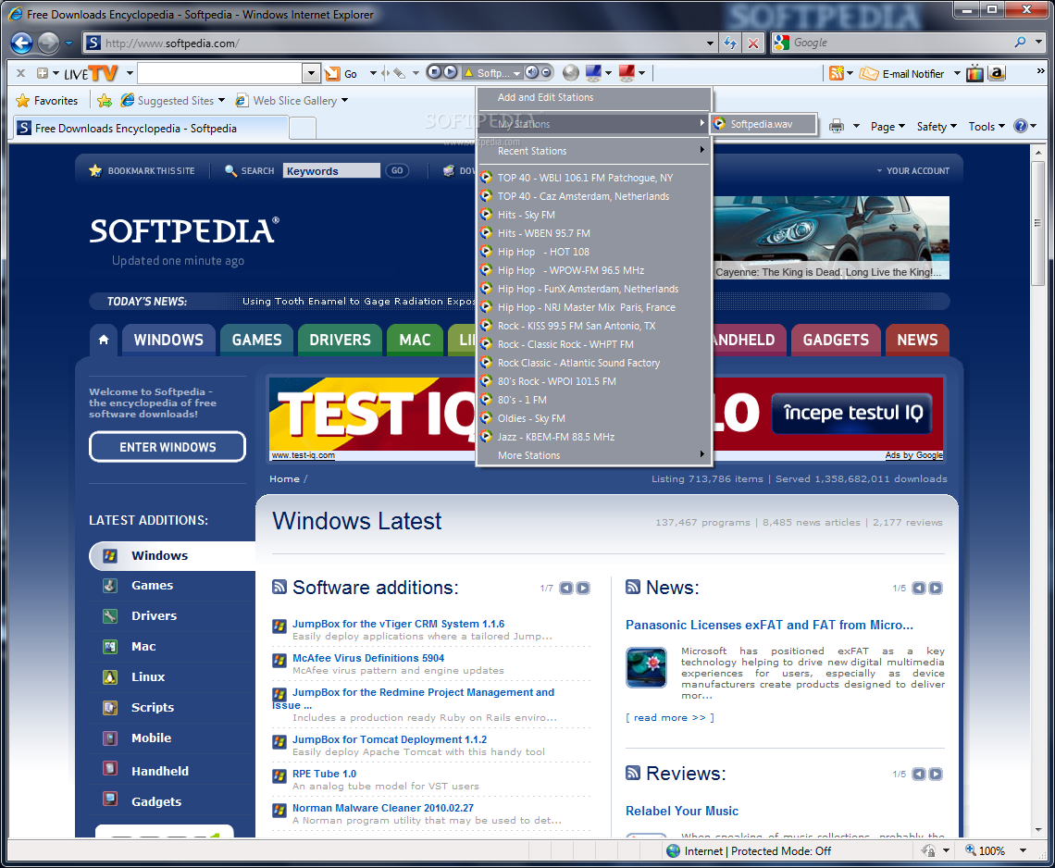The image size is (1055, 868).
Task: Click the radio player minimize round button
Action: click(x=546, y=72)
